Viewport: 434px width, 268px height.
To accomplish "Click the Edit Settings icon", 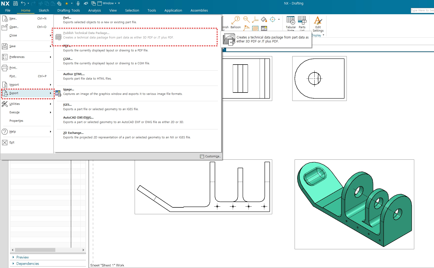I will click(318, 21).
